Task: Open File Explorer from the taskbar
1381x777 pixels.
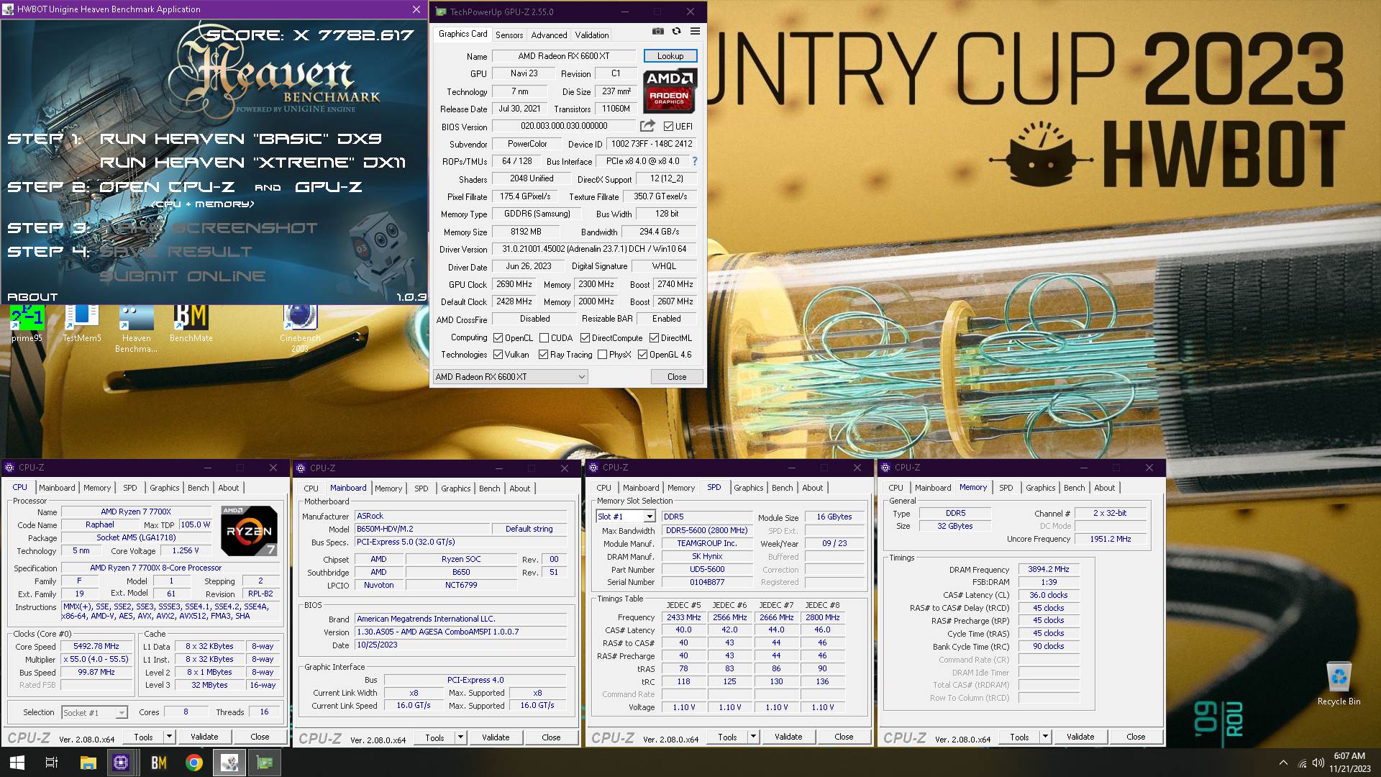Action: (88, 763)
